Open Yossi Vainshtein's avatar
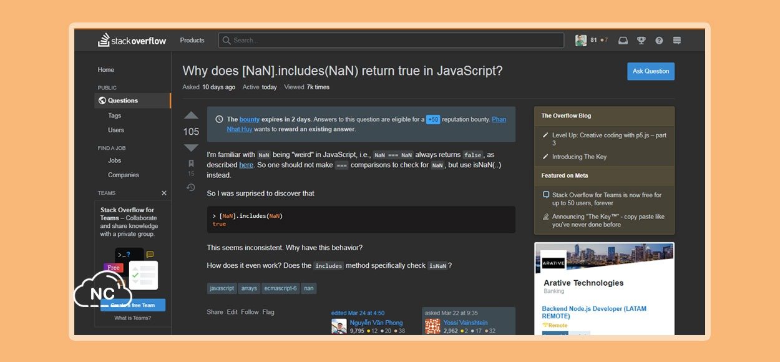Screen dimensions: 780x362 (432, 326)
